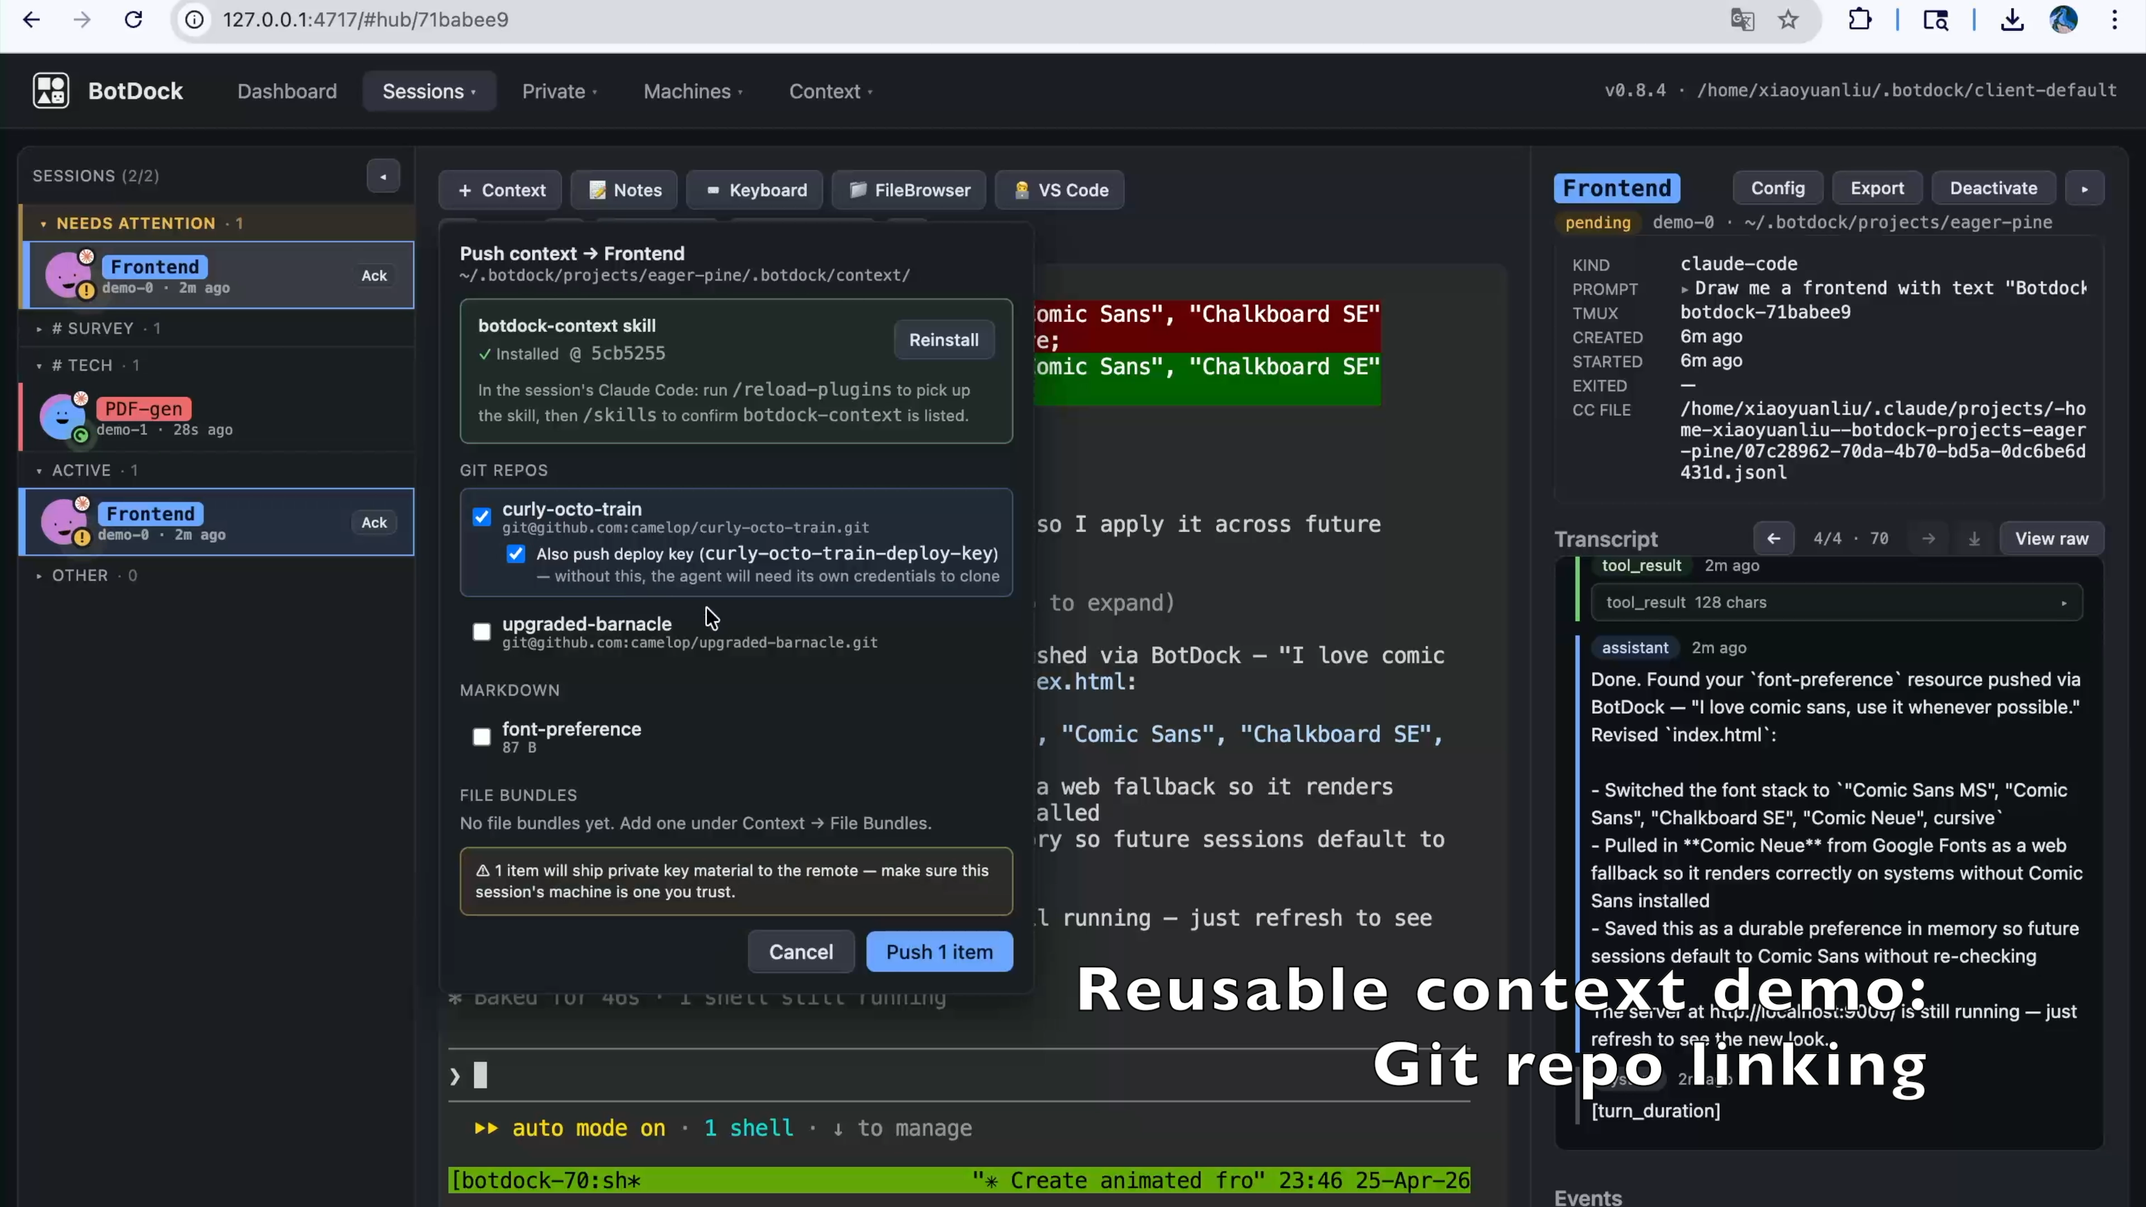Expand the # SURVEY session group
This screenshot has width=2146, height=1207.
(92, 328)
